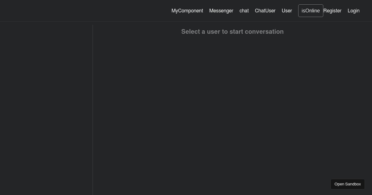The height and width of the screenshot is (195, 372).
Task: Click the Register link
Action: pos(332,11)
